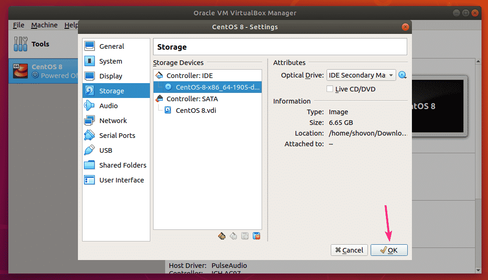This screenshot has width=488, height=280.
Task: Open the User Interface settings category
Action: pyautogui.click(x=122, y=180)
